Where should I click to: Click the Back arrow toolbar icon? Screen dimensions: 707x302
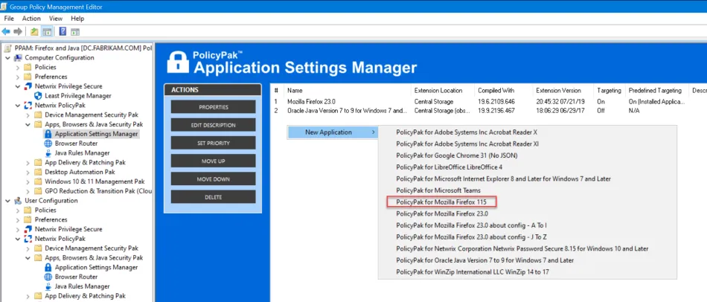(7, 31)
